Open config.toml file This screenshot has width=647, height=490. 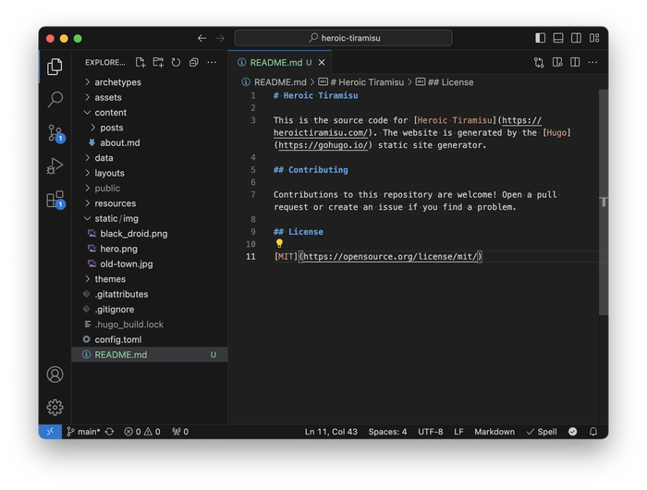pos(150,339)
